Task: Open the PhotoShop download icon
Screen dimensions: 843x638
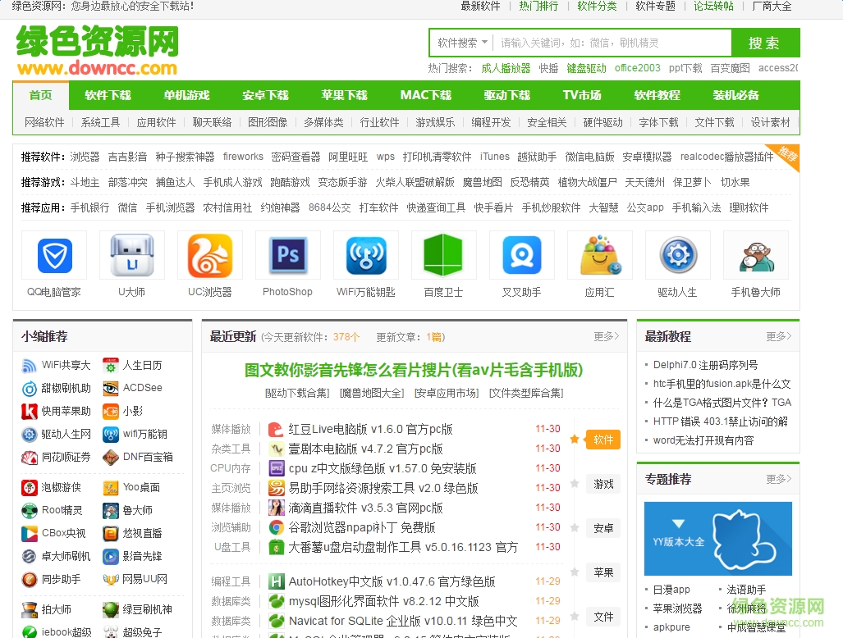Action: point(287,255)
